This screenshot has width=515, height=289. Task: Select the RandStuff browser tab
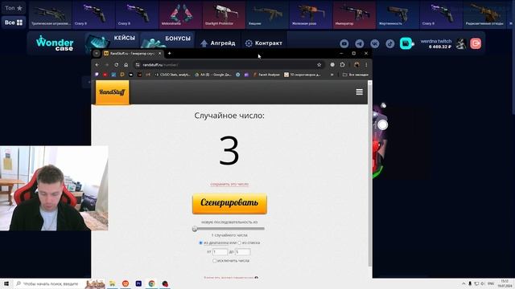pos(132,53)
